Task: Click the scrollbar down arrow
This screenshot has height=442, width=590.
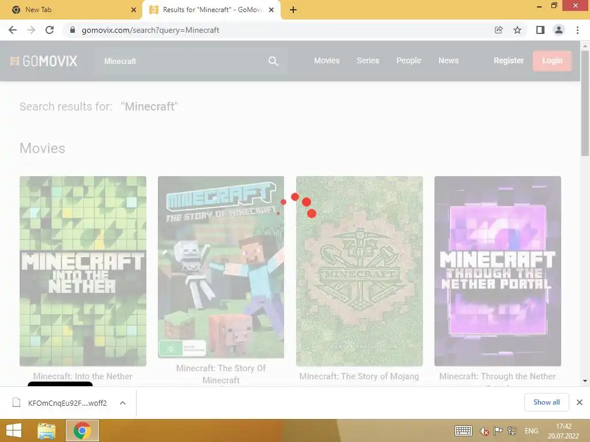Action: pyautogui.click(x=585, y=381)
